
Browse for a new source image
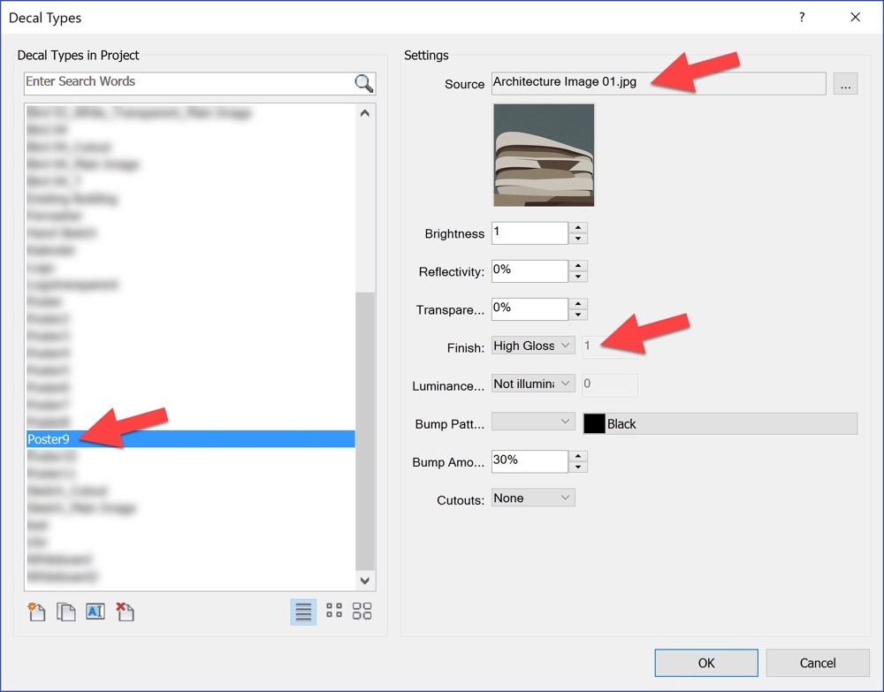tap(845, 83)
